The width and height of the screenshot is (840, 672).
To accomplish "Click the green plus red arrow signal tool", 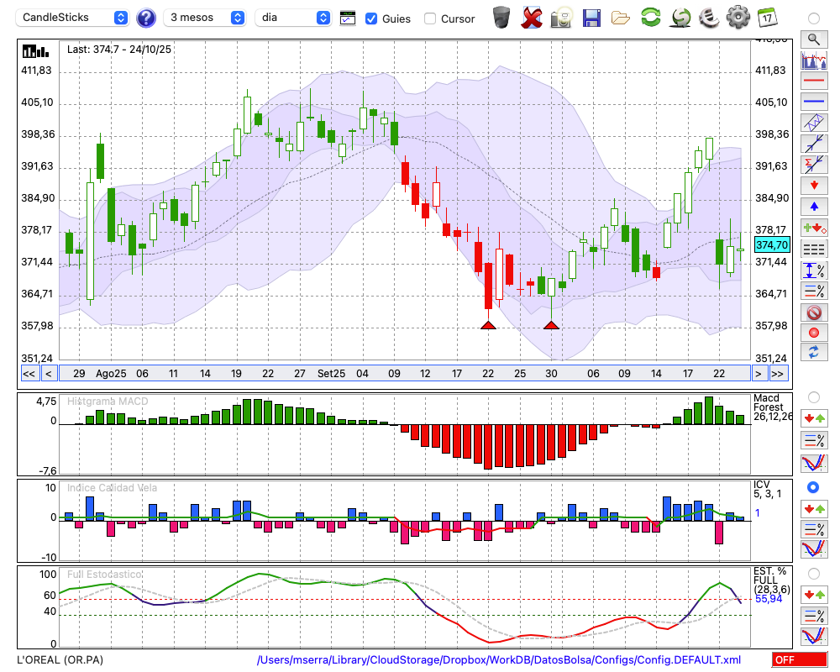I will point(814,228).
